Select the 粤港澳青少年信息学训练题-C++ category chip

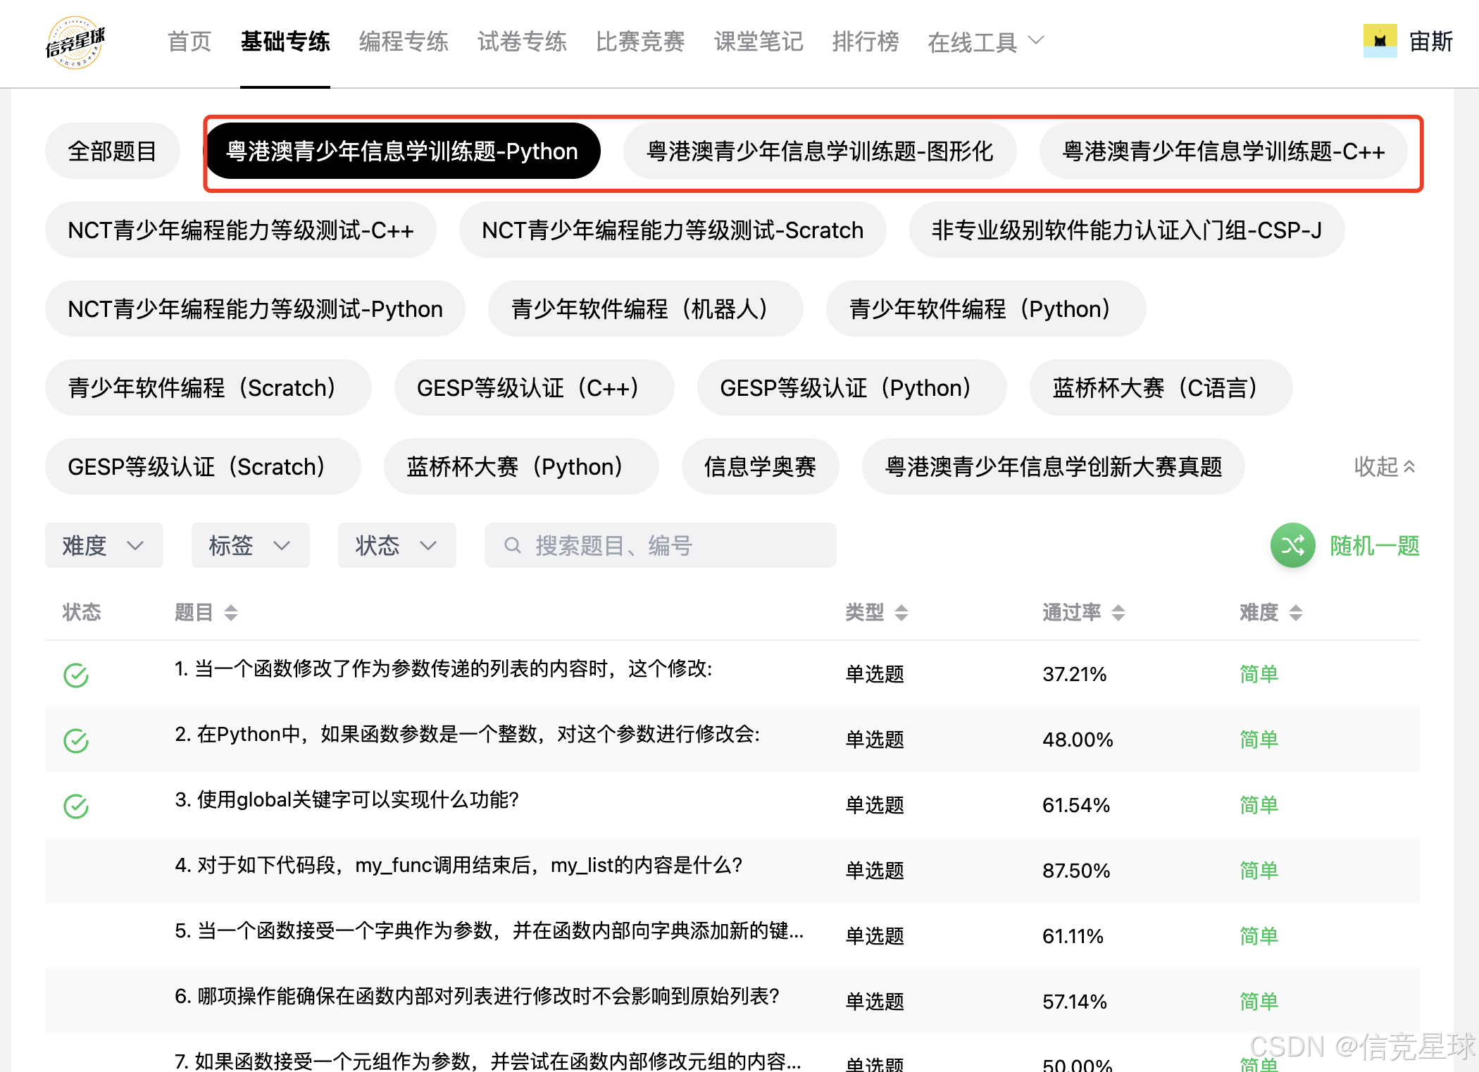pos(1223,151)
